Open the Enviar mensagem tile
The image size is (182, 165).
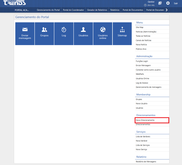pyautogui.click(x=25, y=33)
